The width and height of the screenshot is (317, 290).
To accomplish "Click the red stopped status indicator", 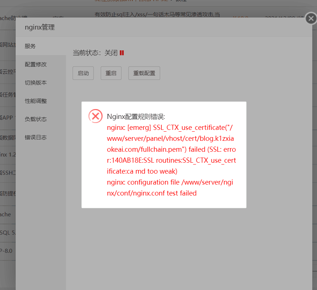I will coord(122,53).
